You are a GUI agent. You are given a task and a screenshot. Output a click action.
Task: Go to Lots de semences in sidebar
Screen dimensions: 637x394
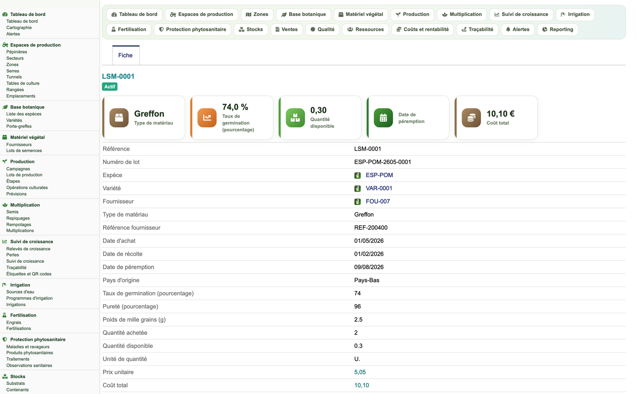24,151
